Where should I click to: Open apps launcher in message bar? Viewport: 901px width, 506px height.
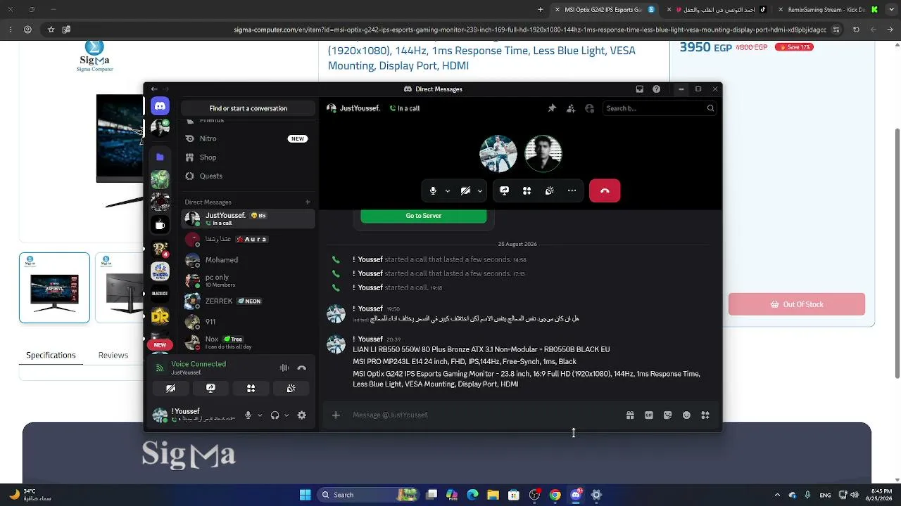705,415
